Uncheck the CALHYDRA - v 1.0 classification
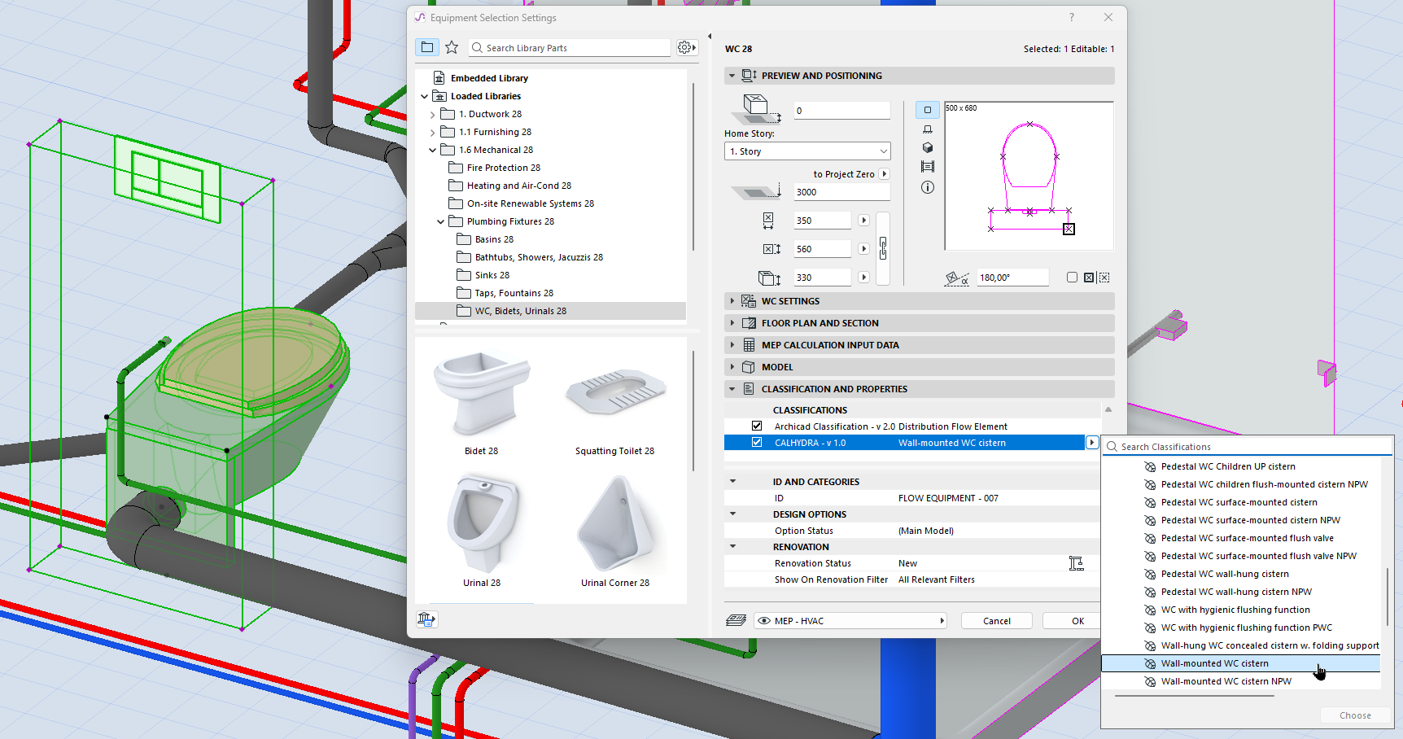 757,443
